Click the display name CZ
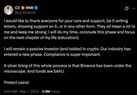137x95 pixels. (18, 8)
